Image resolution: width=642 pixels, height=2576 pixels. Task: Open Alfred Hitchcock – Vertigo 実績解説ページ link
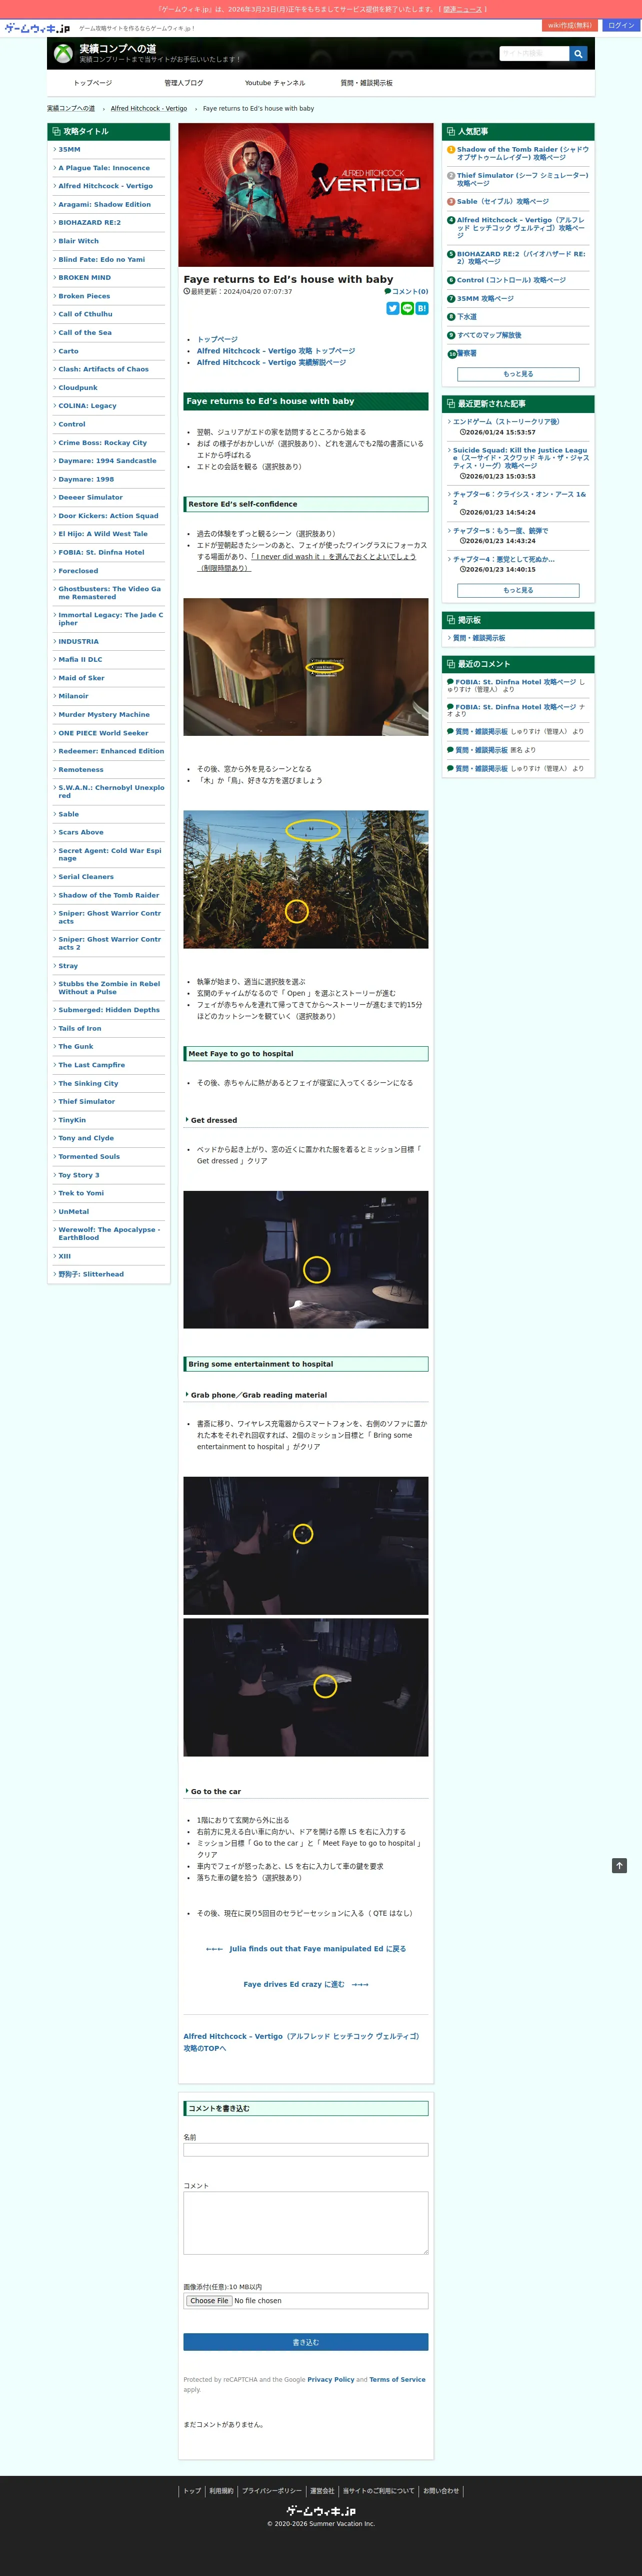[x=271, y=362]
